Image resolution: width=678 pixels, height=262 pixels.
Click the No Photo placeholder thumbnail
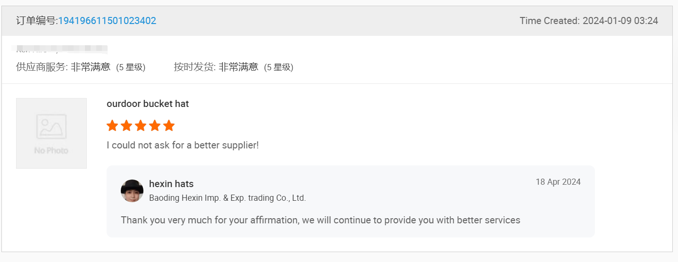pos(51,133)
